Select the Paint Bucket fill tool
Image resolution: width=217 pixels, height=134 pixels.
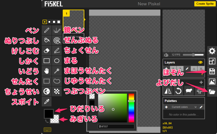pyautogui.click(x=47, y=40)
